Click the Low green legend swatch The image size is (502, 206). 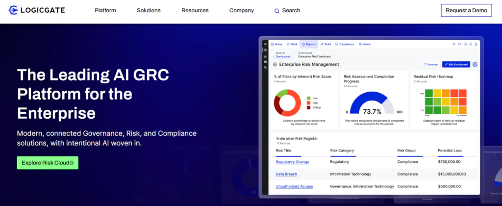coord(309,98)
